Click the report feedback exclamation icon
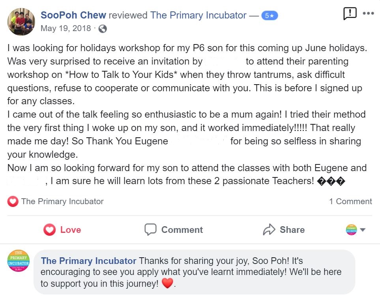Image resolution: width=380 pixels, height=297 pixels. click(x=350, y=13)
